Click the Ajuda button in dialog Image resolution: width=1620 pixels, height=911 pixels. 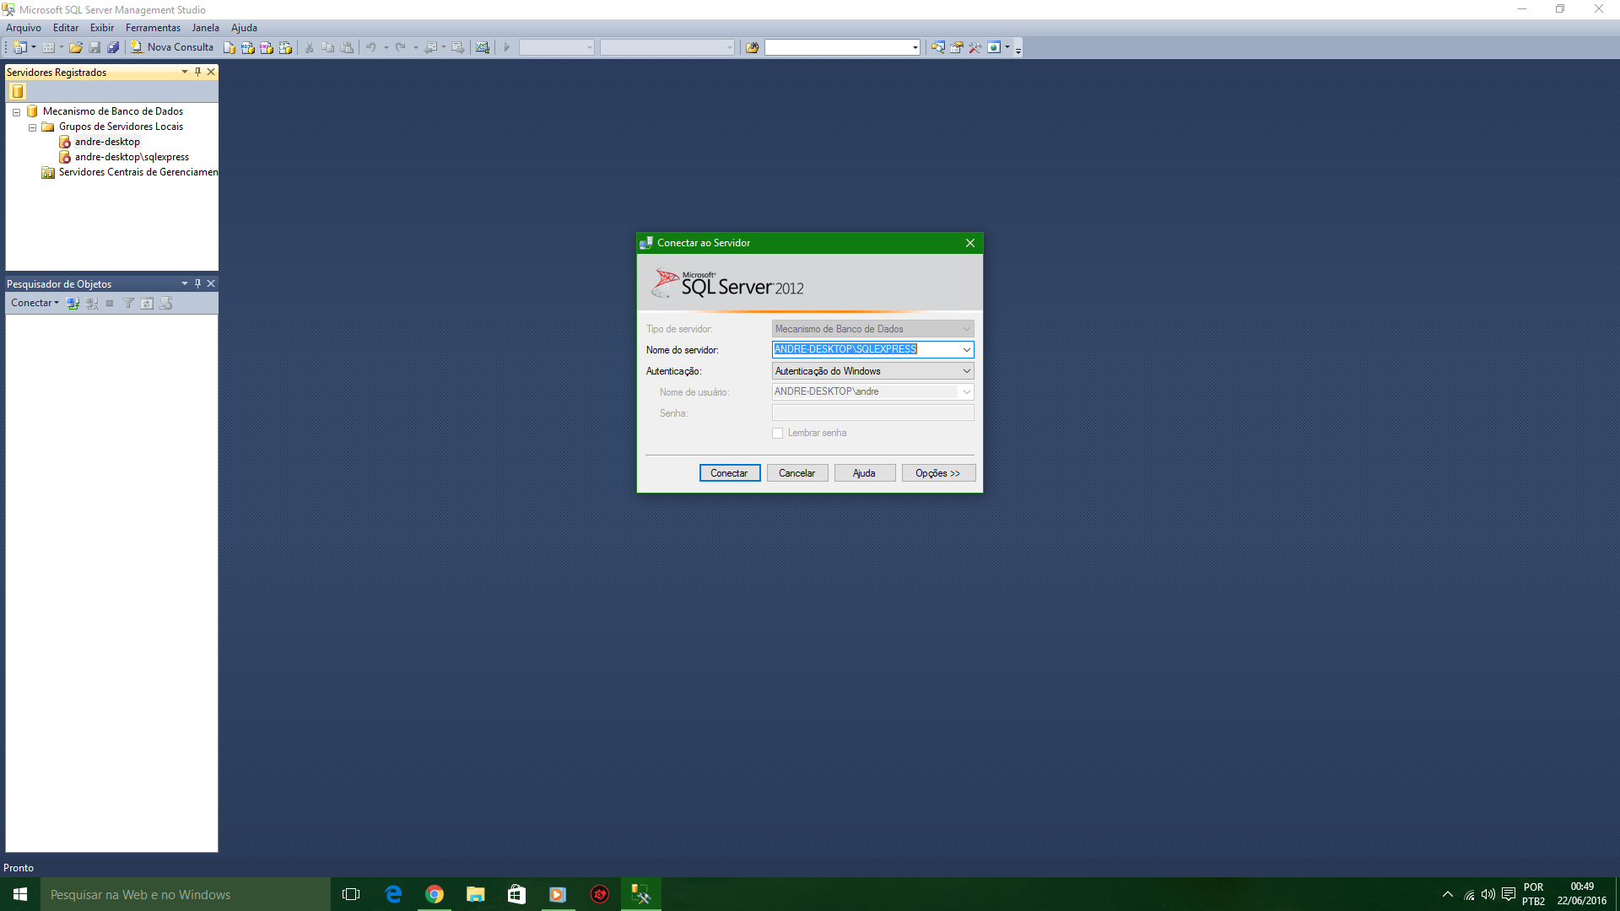coord(865,473)
